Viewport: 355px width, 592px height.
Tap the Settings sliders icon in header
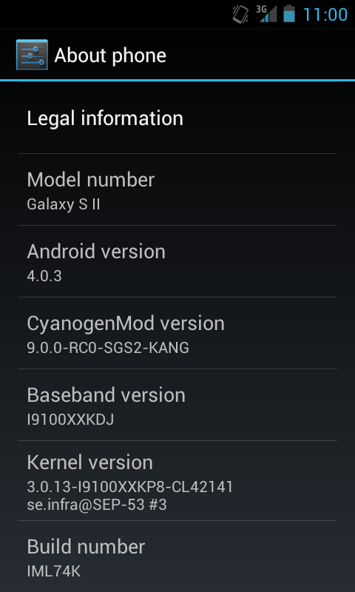tap(32, 55)
